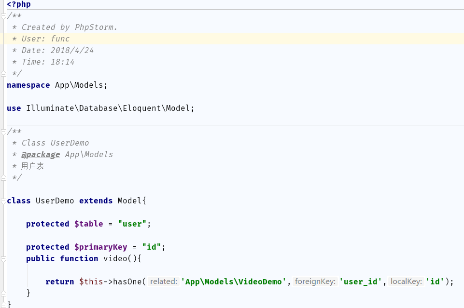Collapse the file header doc comment fold marker

(3, 16)
